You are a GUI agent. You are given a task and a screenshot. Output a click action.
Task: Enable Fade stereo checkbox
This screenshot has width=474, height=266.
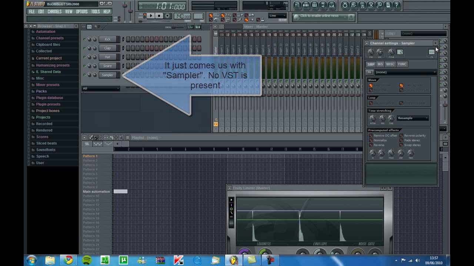tap(401, 140)
